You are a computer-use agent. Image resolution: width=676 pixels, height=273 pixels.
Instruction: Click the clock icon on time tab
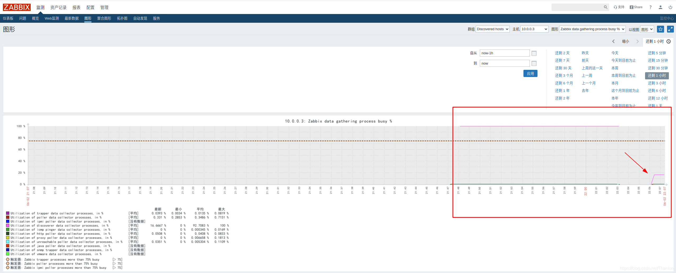669,41
